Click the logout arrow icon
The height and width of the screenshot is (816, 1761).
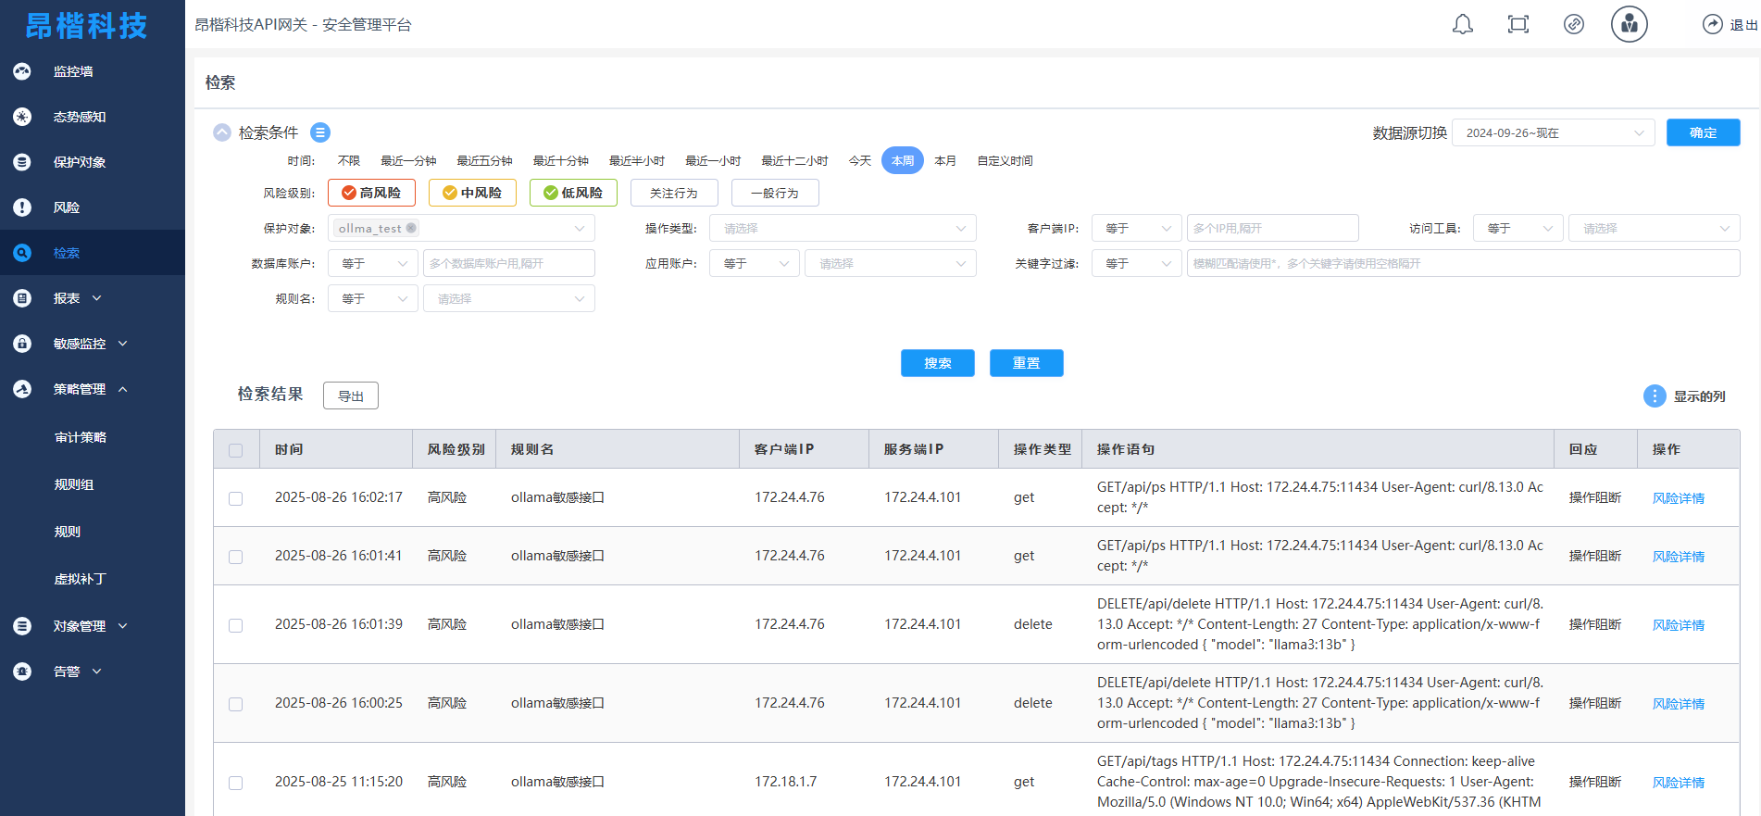pyautogui.click(x=1712, y=25)
